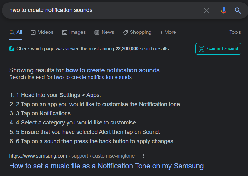Search instead for the original 'hwo' query
Image resolution: width=248 pixels, height=176 pixels.
tap(93, 77)
